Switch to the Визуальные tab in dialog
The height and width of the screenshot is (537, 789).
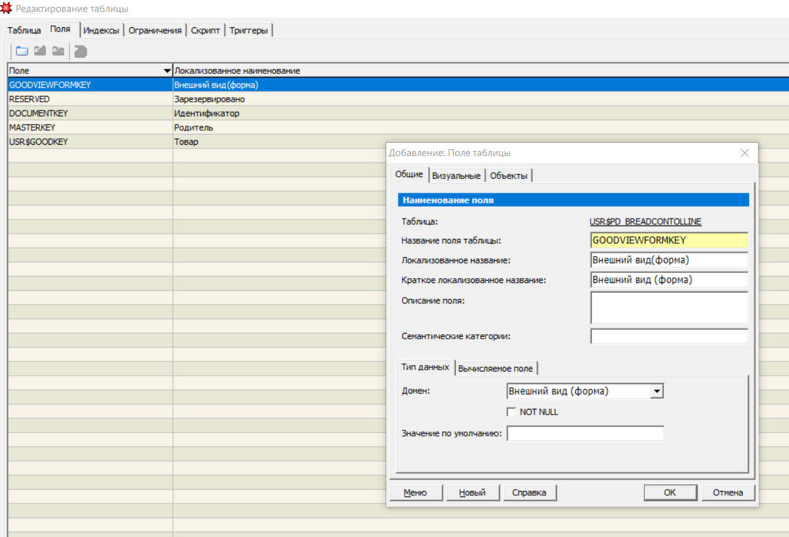pyautogui.click(x=457, y=176)
